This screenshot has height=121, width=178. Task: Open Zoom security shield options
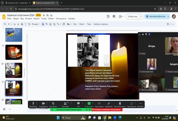[x=53, y=104]
